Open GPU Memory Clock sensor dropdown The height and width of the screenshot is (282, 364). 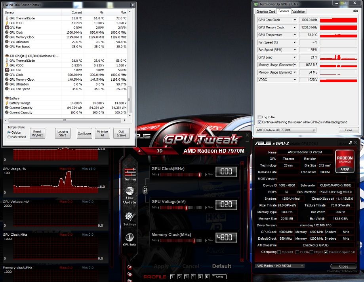[295, 27]
